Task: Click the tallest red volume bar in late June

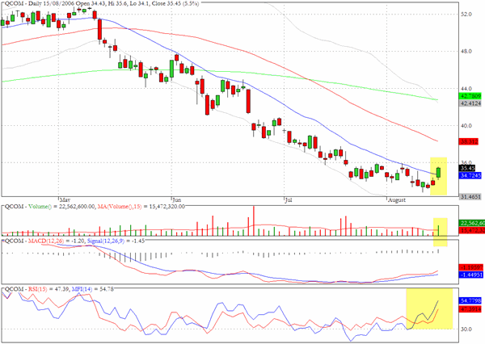Action: [254, 220]
